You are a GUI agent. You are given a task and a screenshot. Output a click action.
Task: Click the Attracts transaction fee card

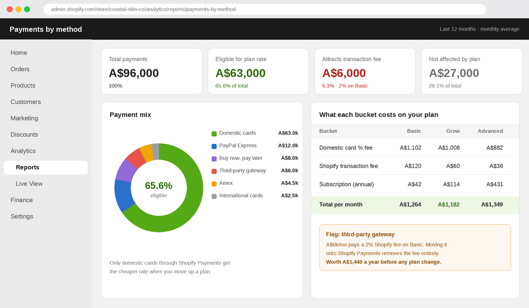(x=365, y=71)
